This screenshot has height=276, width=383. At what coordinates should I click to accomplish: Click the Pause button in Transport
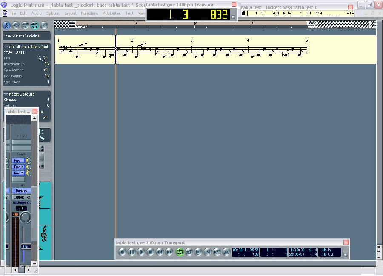pos(132,252)
